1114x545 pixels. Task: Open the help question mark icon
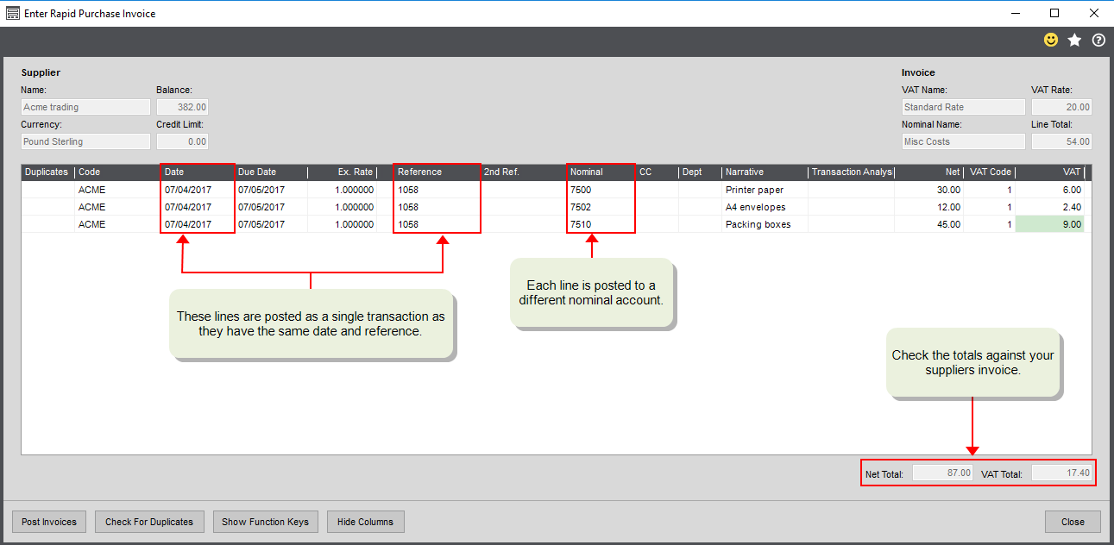click(x=1098, y=41)
